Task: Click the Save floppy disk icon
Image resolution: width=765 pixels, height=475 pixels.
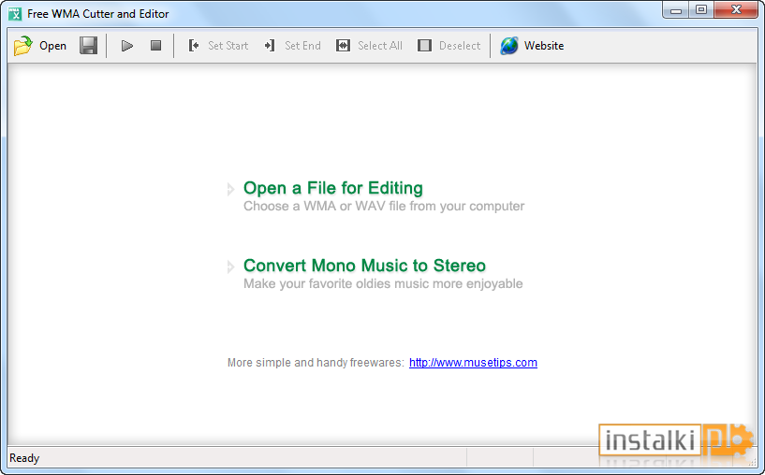Action: [88, 46]
